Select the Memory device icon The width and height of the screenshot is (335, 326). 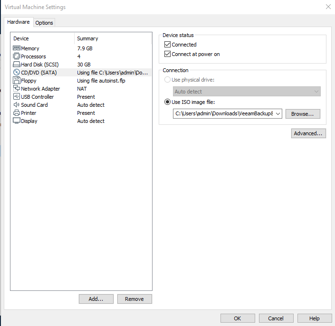[17, 48]
